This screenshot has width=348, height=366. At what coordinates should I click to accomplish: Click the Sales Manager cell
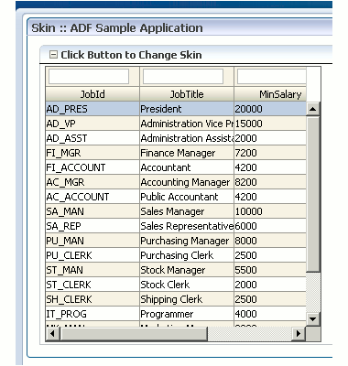(x=187, y=211)
